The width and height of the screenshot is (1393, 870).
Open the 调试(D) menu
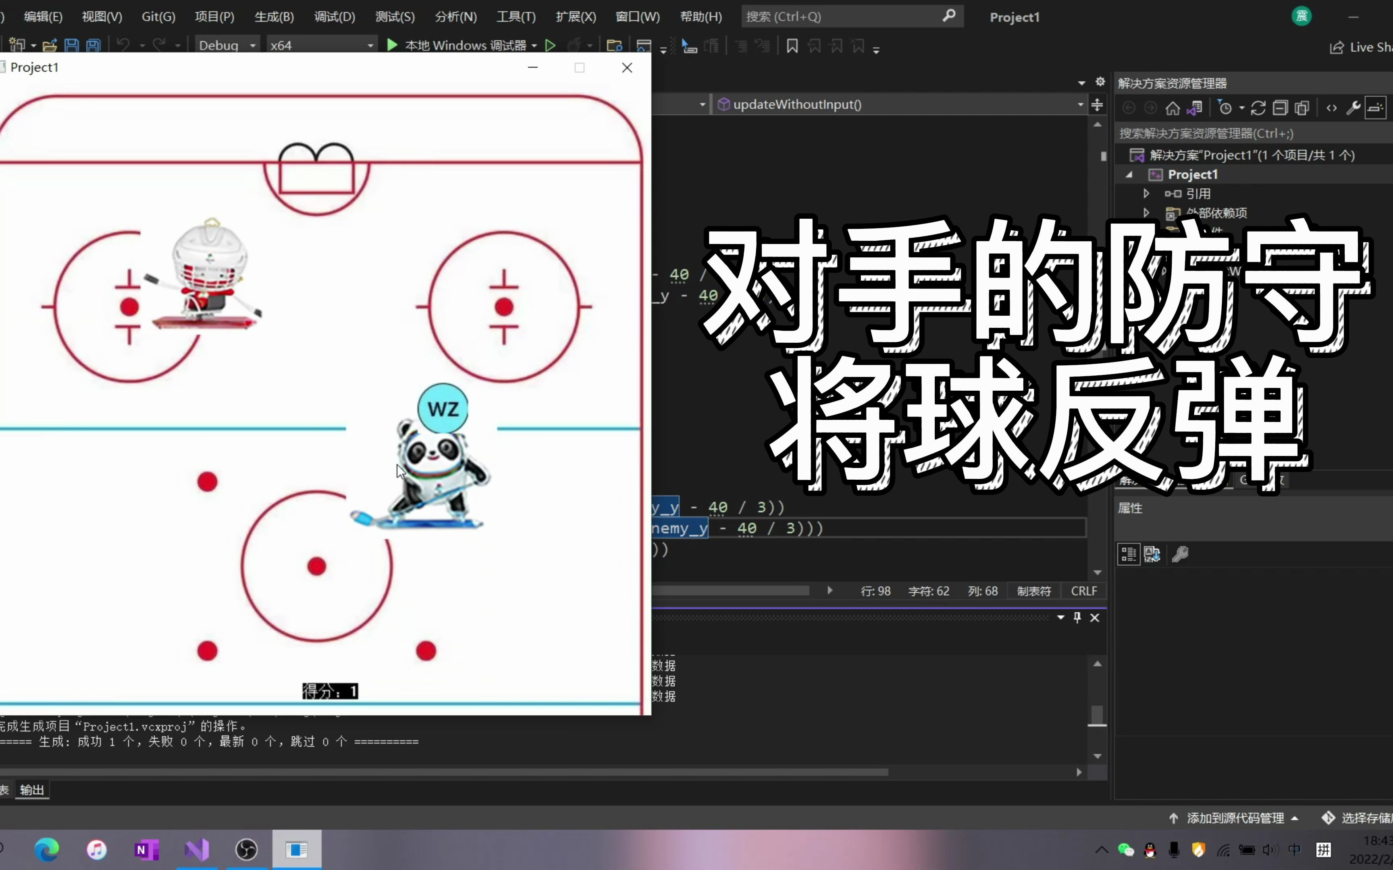click(335, 17)
